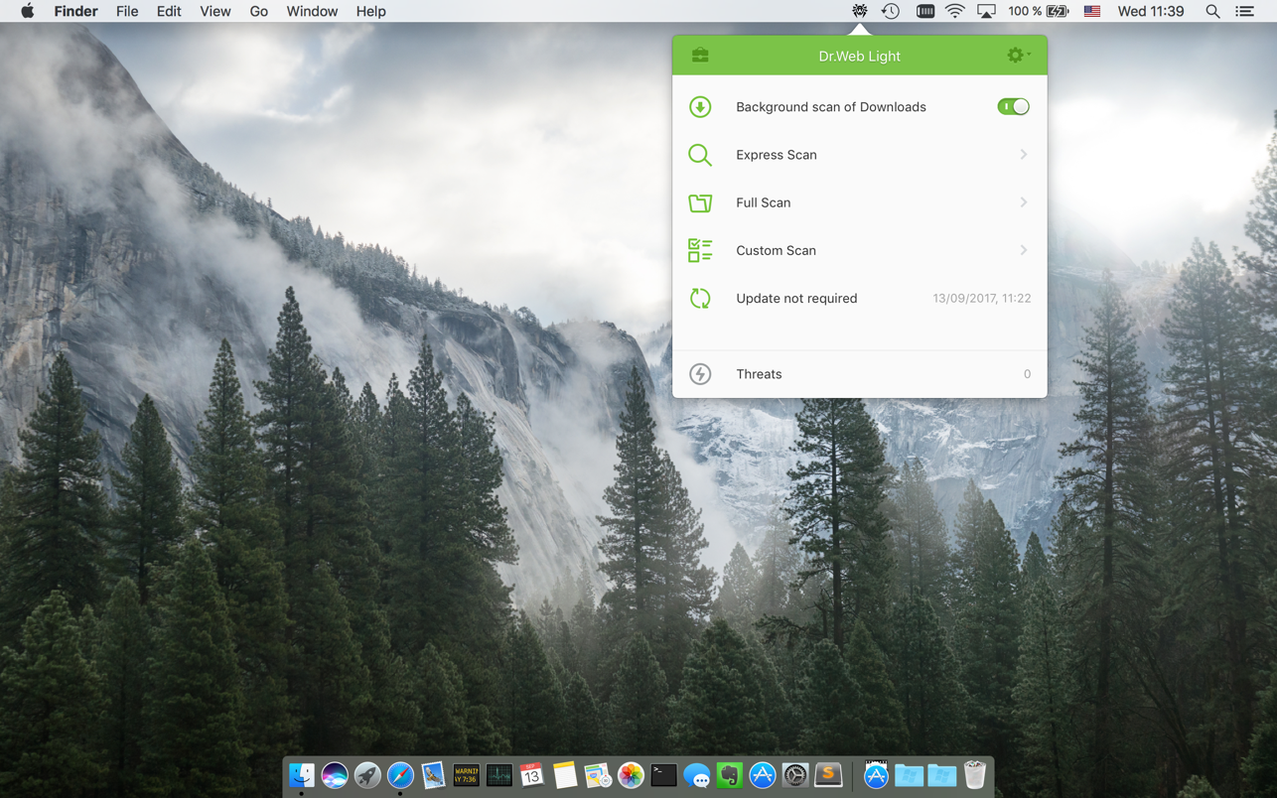The width and height of the screenshot is (1277, 798).
Task: Click the Full Scan folder icon
Action: click(700, 202)
